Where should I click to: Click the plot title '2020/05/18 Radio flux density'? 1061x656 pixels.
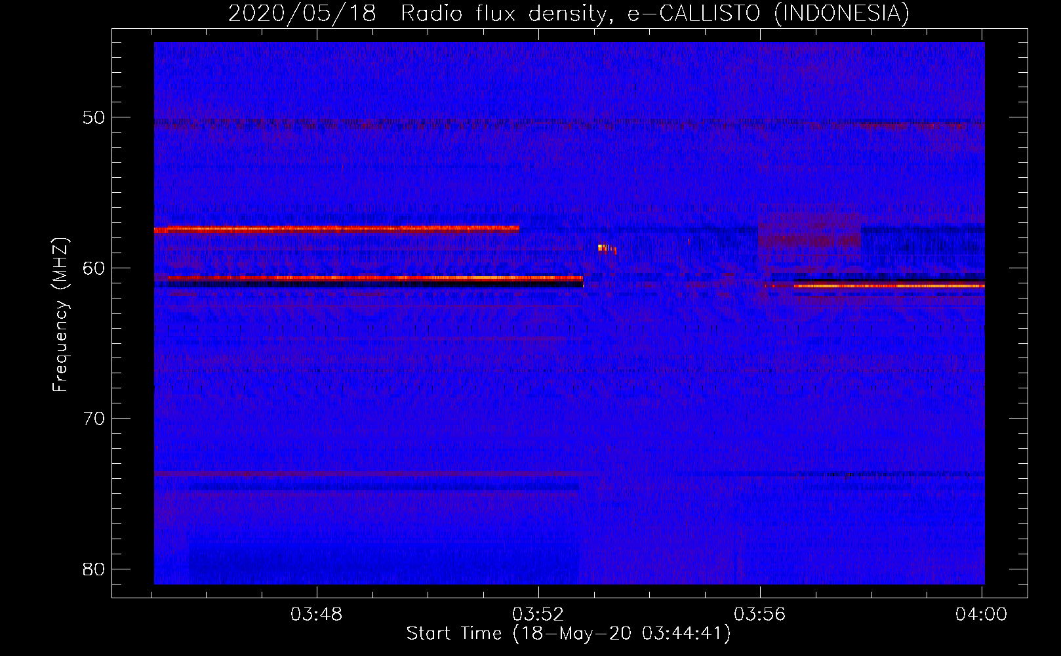point(420,13)
